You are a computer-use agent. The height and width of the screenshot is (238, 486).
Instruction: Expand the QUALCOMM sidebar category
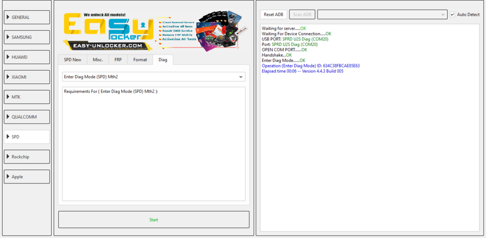[26, 117]
